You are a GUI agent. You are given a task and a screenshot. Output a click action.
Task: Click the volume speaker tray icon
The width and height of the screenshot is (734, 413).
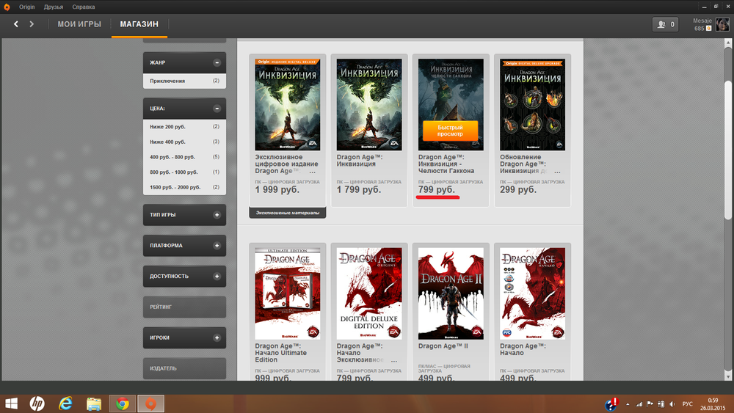[x=672, y=404]
